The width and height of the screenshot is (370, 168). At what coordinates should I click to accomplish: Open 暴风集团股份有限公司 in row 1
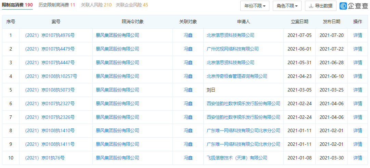coord(117,36)
